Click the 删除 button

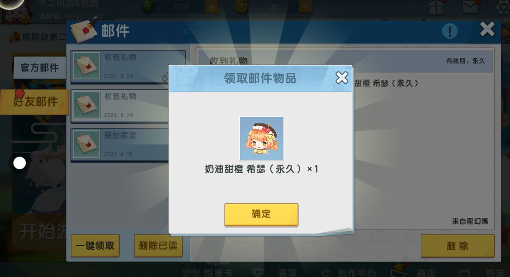[x=457, y=246]
